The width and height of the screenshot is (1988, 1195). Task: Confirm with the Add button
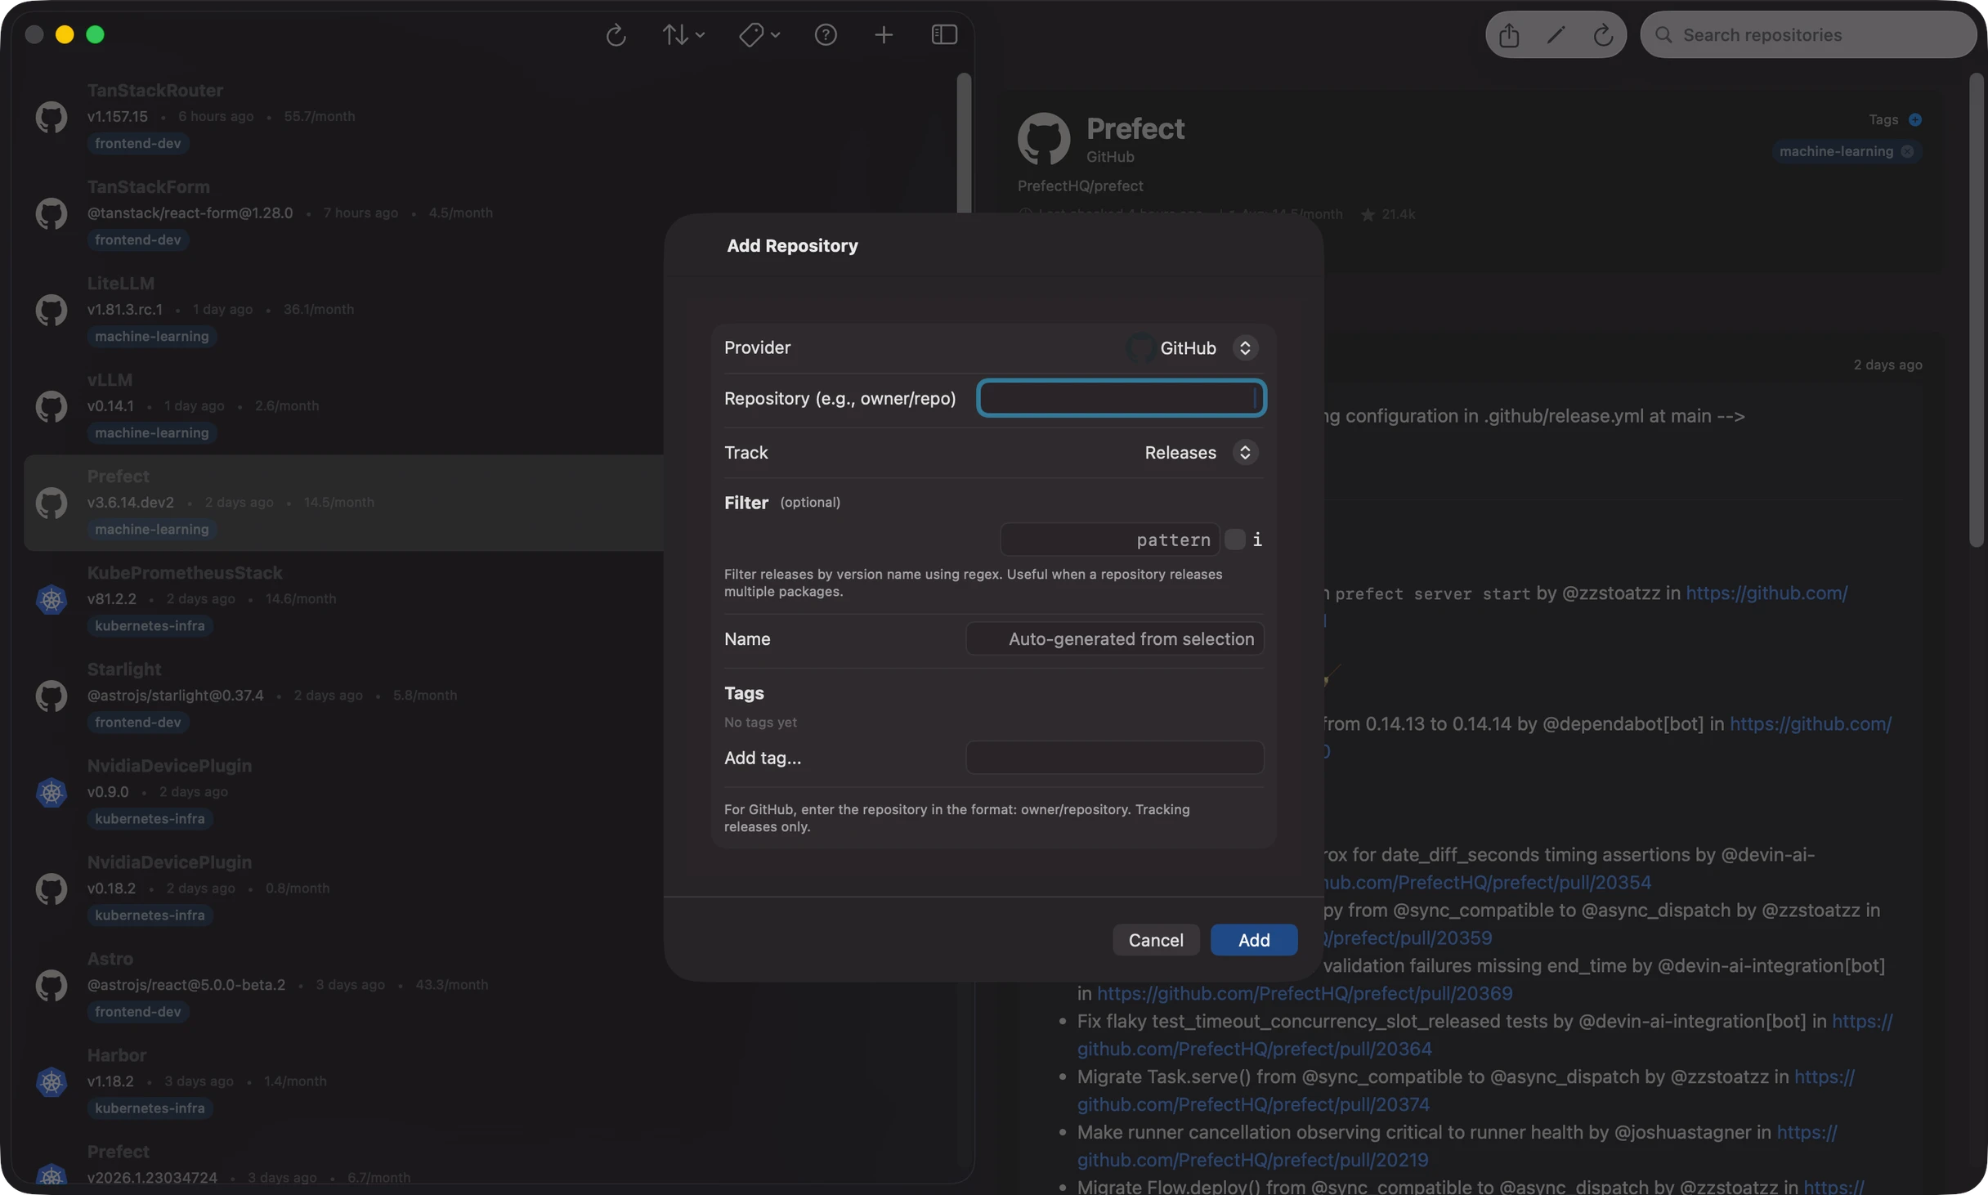[1253, 940]
